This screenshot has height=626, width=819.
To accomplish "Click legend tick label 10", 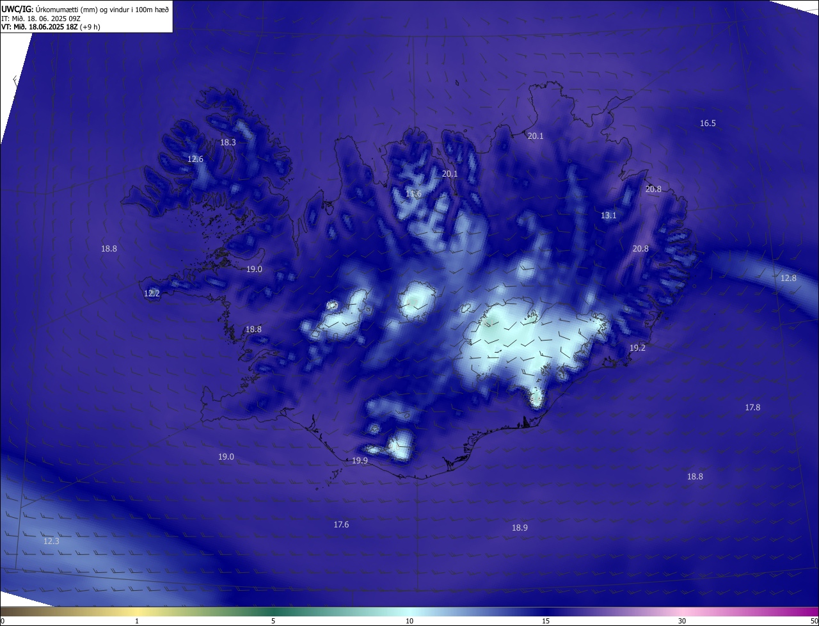I will (409, 622).
